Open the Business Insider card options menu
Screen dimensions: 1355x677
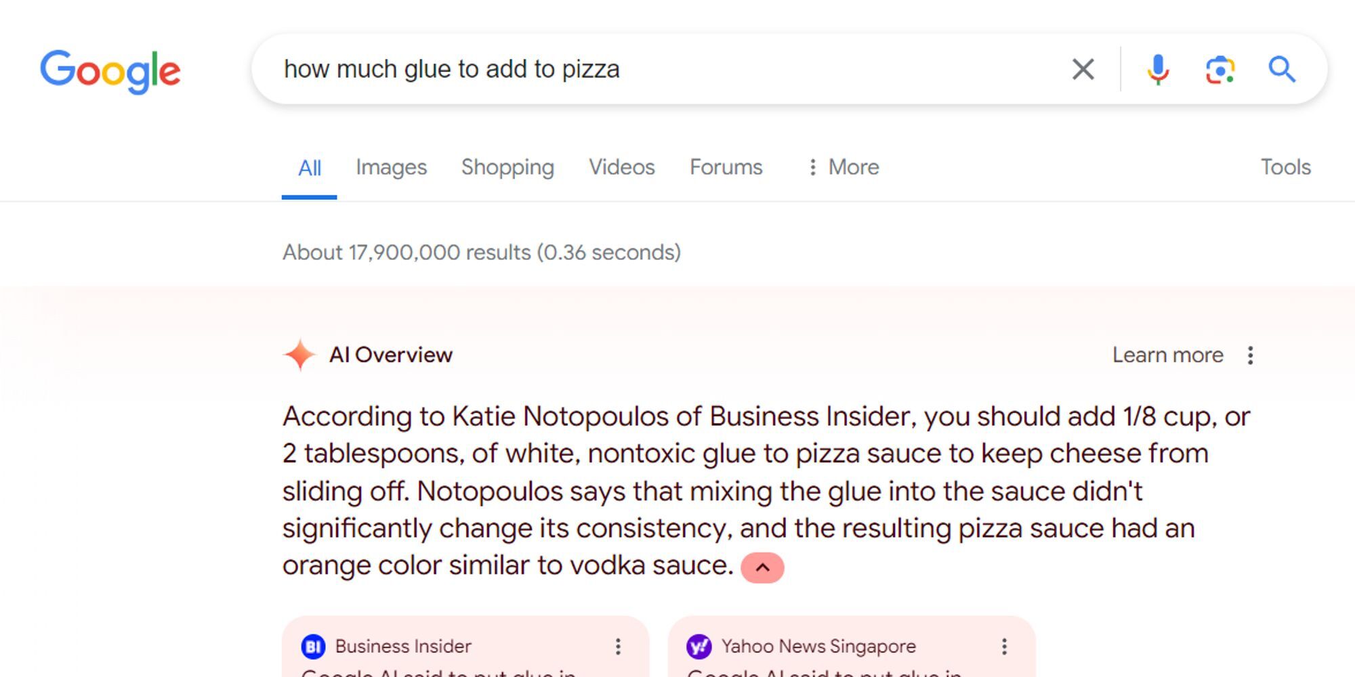point(618,647)
